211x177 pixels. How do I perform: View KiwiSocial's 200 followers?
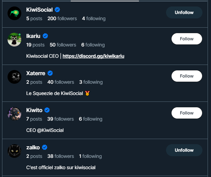[62, 18]
